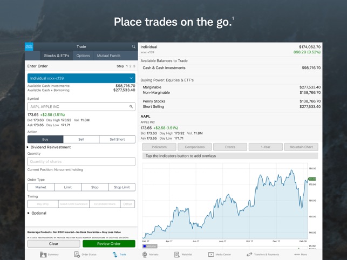Tap the Markets globe icon
This screenshot has width=347, height=260.
point(145,255)
